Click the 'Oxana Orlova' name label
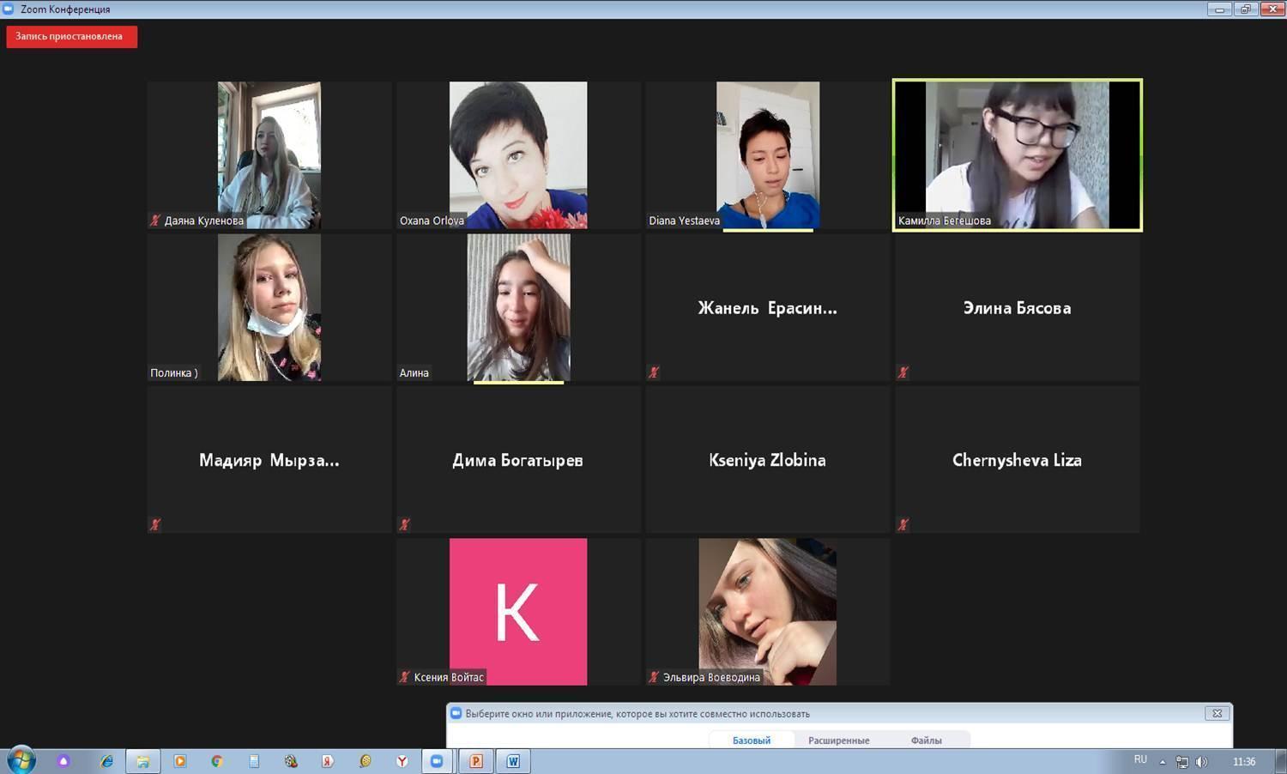This screenshot has width=1287, height=774. 432,221
